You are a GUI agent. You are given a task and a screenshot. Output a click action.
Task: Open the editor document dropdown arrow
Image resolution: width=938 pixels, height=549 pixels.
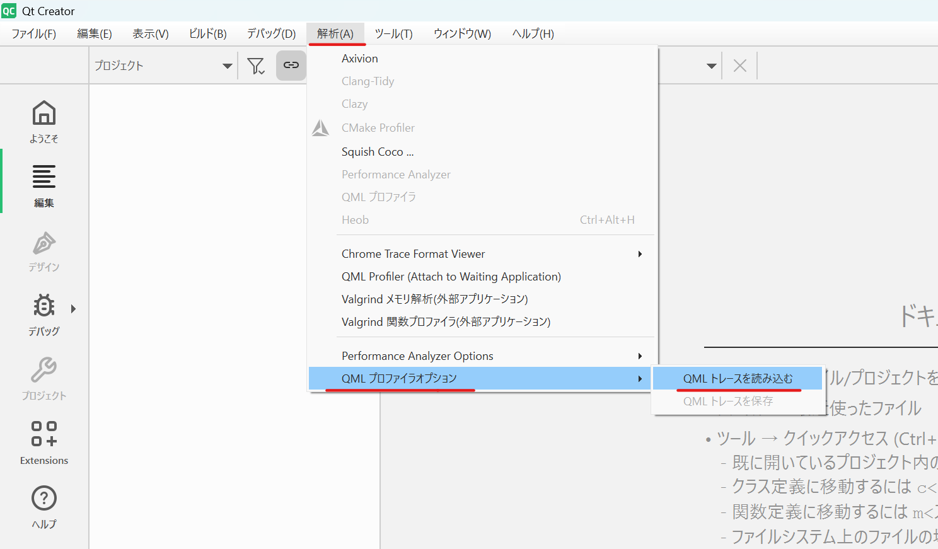712,66
